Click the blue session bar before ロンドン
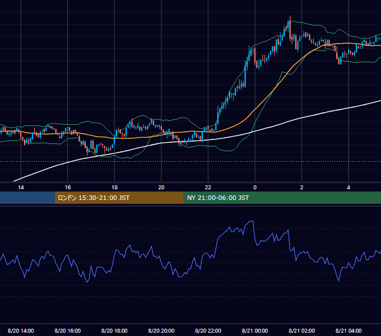The width and height of the screenshot is (381, 336). 27,198
